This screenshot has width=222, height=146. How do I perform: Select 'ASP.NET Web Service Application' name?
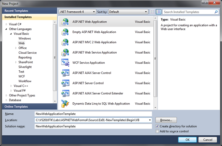point(95,53)
